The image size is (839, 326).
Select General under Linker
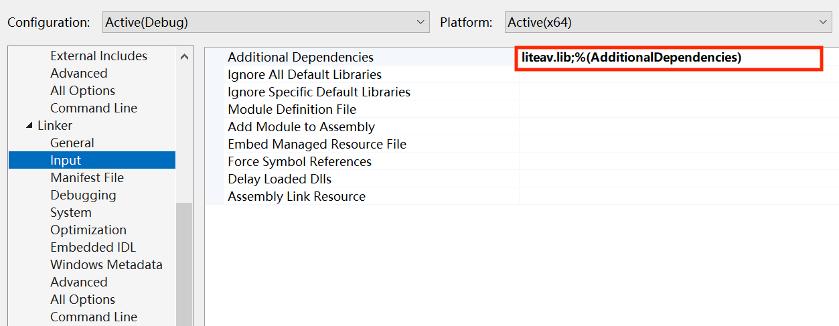pos(72,143)
